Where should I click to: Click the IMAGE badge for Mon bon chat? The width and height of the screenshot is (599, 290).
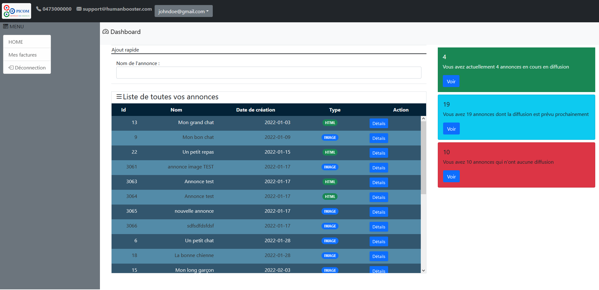point(330,138)
